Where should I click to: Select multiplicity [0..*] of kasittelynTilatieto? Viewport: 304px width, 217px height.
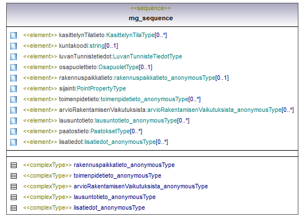[161, 35]
